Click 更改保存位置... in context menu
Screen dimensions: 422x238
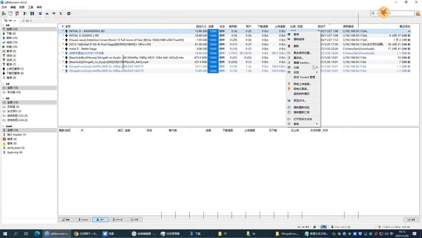(303, 53)
